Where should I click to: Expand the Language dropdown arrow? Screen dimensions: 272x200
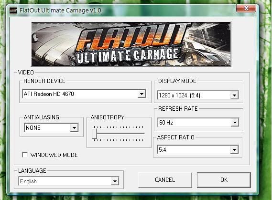(115, 181)
